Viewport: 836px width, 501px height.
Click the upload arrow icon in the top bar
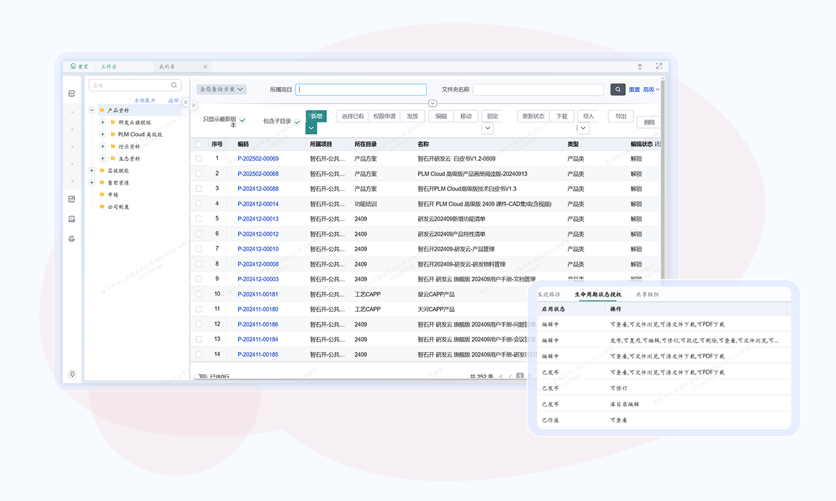click(640, 66)
